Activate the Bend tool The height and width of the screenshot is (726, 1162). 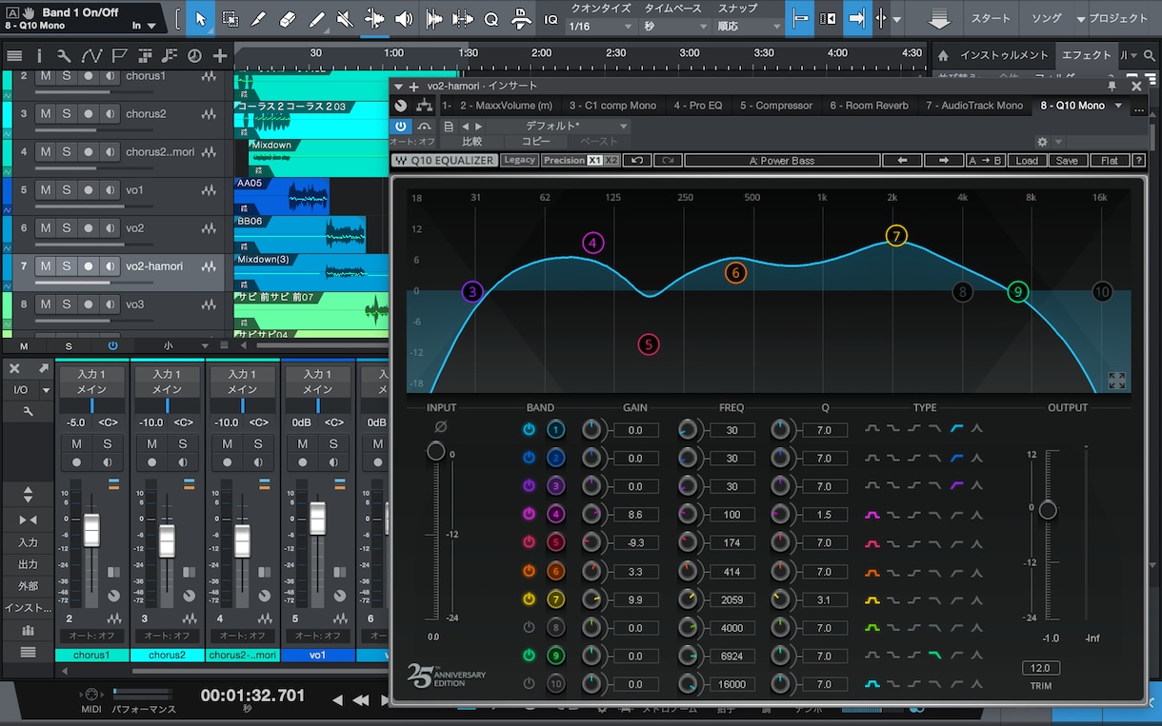374,18
